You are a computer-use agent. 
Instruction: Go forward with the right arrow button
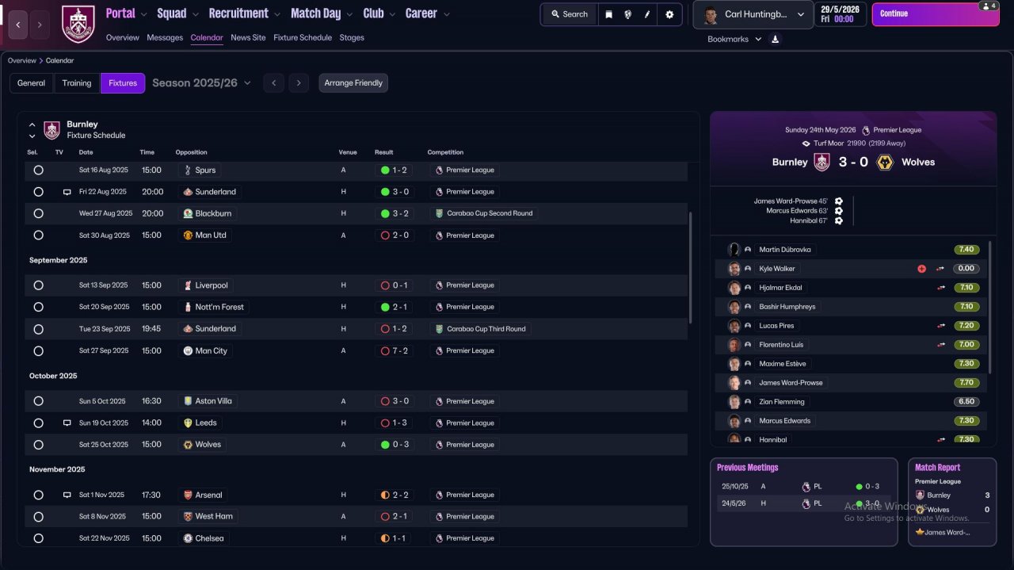coord(40,25)
